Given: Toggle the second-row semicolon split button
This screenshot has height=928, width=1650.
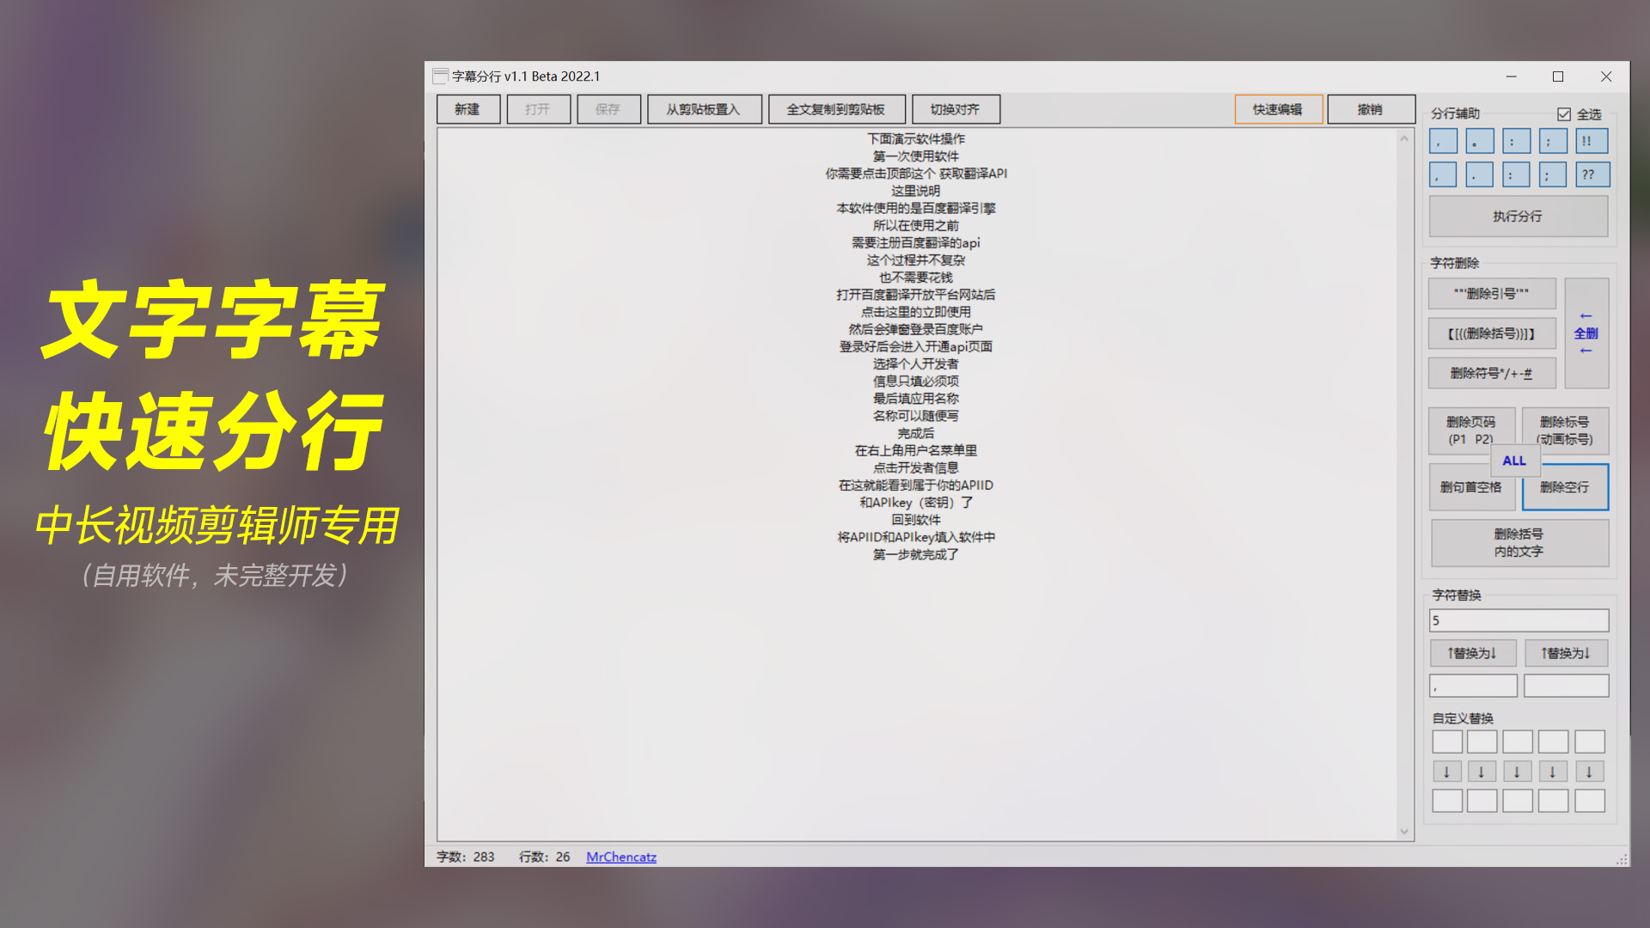Looking at the screenshot, I should point(1552,174).
